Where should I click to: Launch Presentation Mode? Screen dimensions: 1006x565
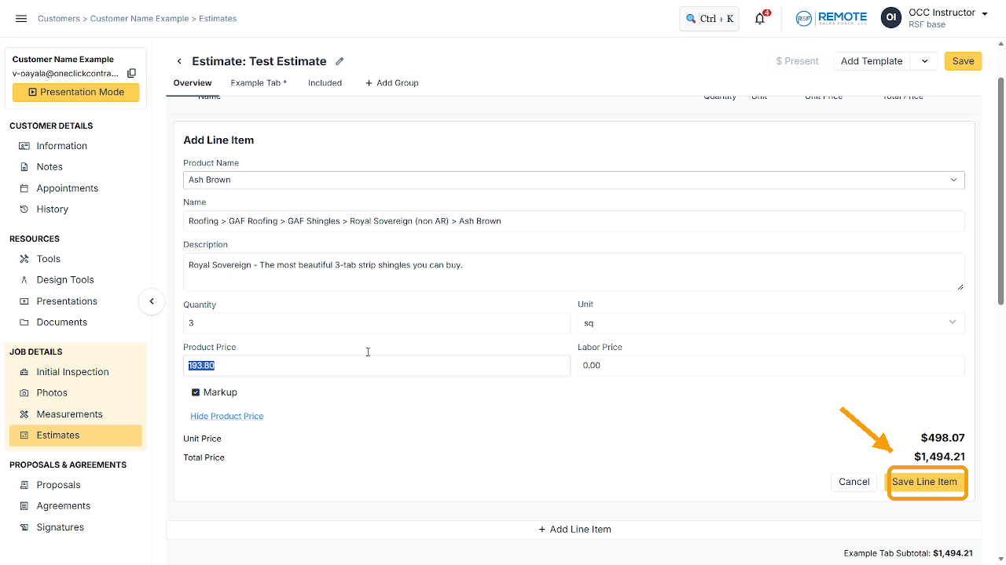(x=75, y=92)
